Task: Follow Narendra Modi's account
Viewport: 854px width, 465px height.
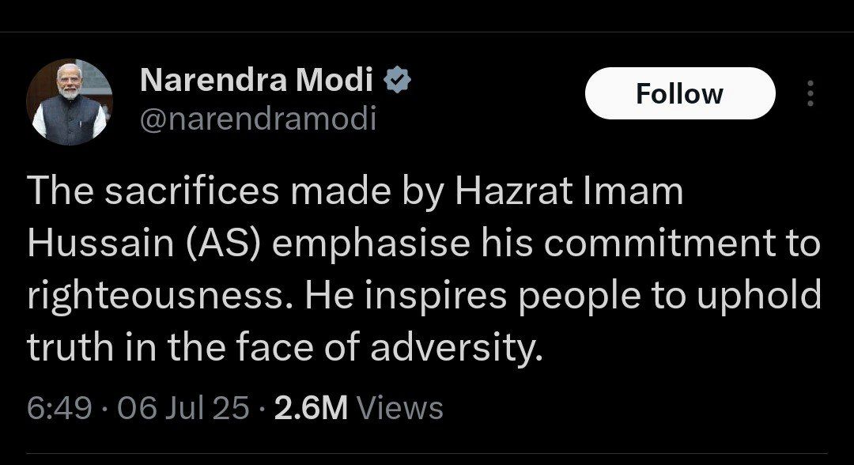Action: [679, 94]
